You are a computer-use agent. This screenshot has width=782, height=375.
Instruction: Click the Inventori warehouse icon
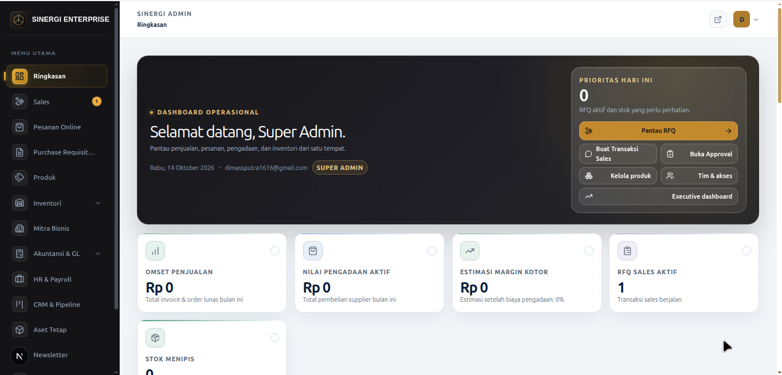[19, 203]
